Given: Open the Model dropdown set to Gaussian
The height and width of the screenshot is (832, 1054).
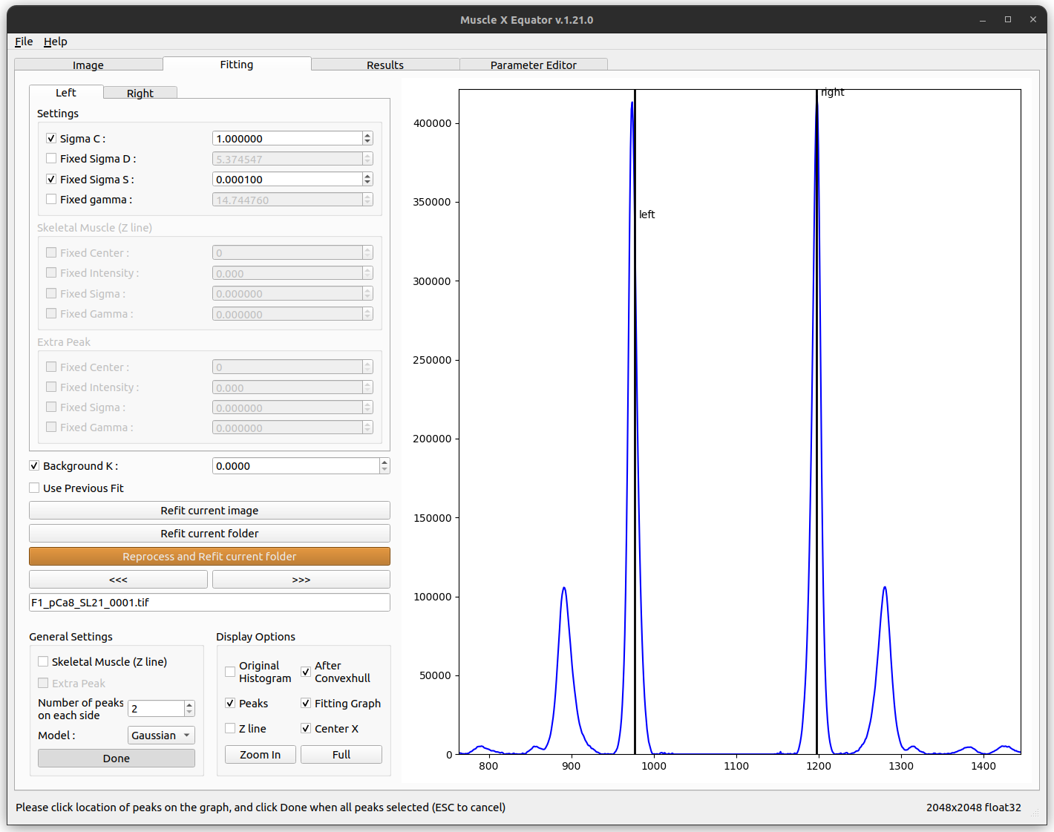Looking at the screenshot, I should (x=161, y=736).
